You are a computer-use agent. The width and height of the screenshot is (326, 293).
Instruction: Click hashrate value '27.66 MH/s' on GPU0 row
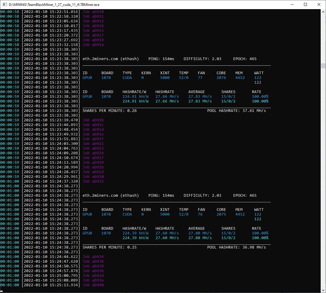(167, 97)
